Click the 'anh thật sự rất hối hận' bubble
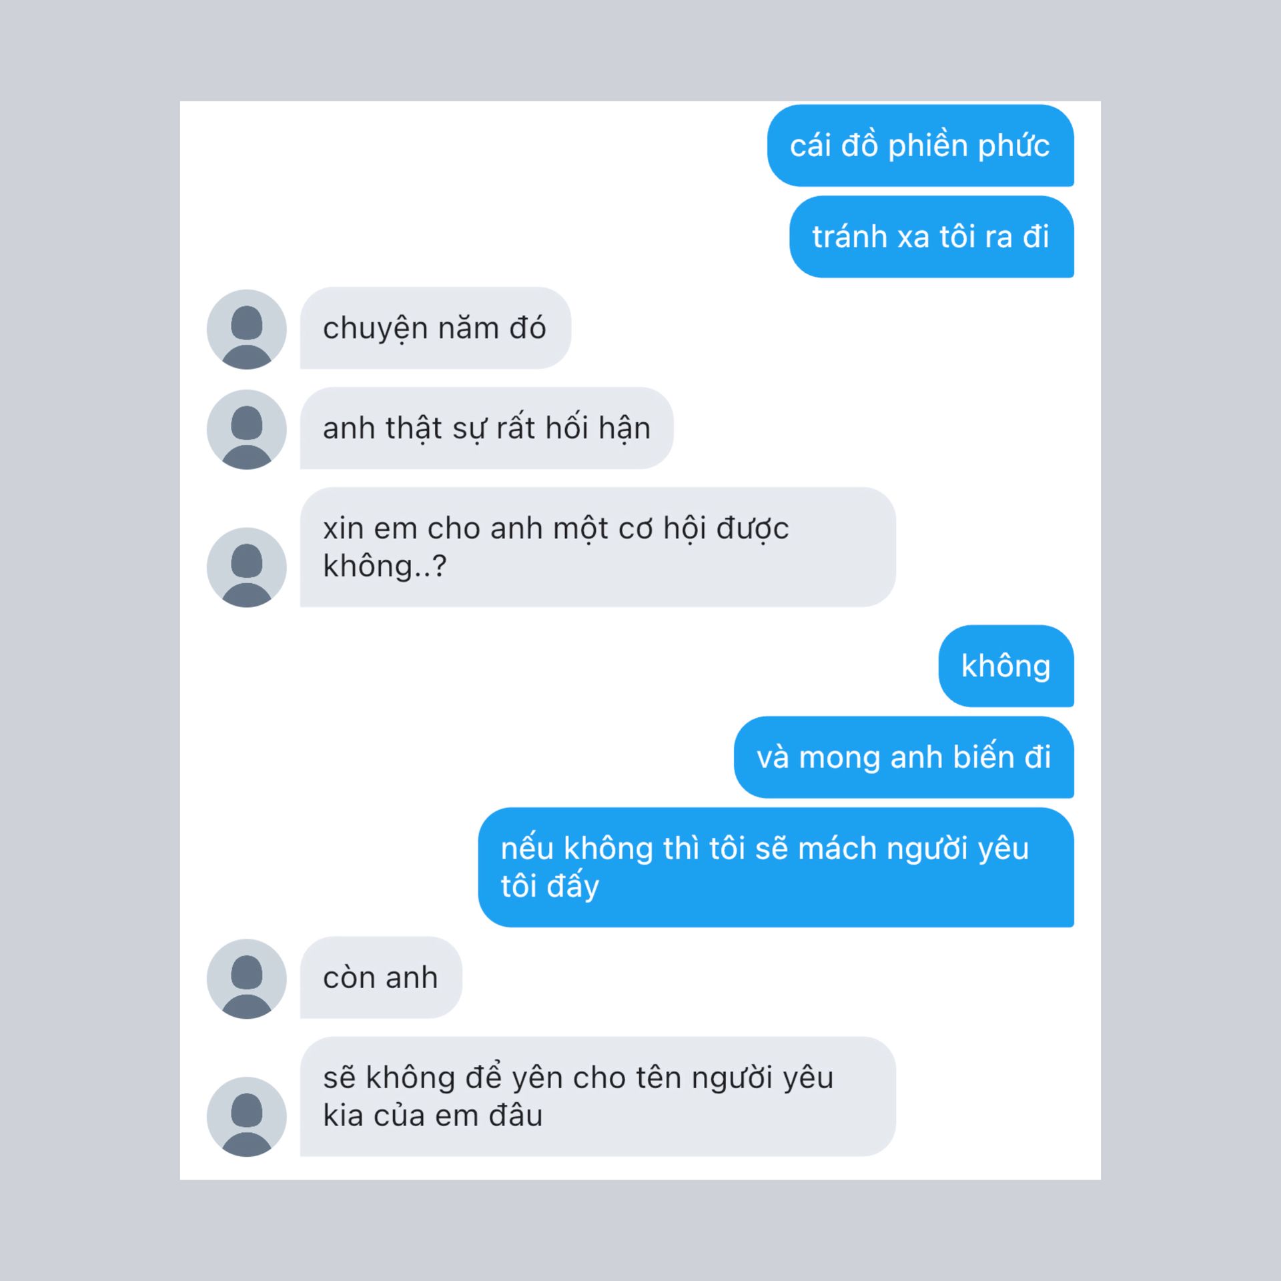1281x1281 pixels. coord(486,428)
